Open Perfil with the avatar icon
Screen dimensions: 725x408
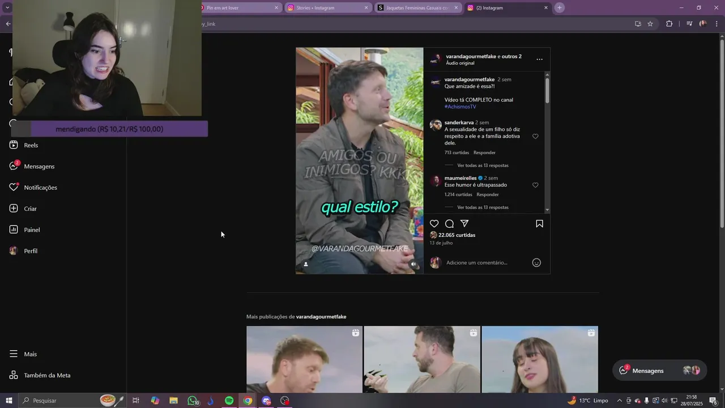click(14, 251)
